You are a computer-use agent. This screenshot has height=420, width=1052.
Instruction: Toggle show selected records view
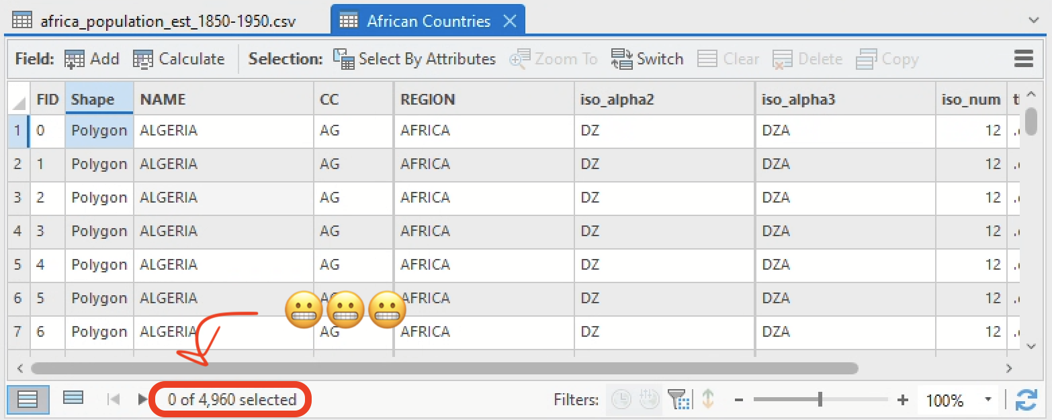pos(73,398)
